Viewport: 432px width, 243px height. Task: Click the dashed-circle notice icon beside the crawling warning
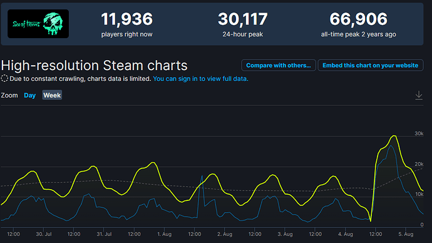click(x=4, y=78)
